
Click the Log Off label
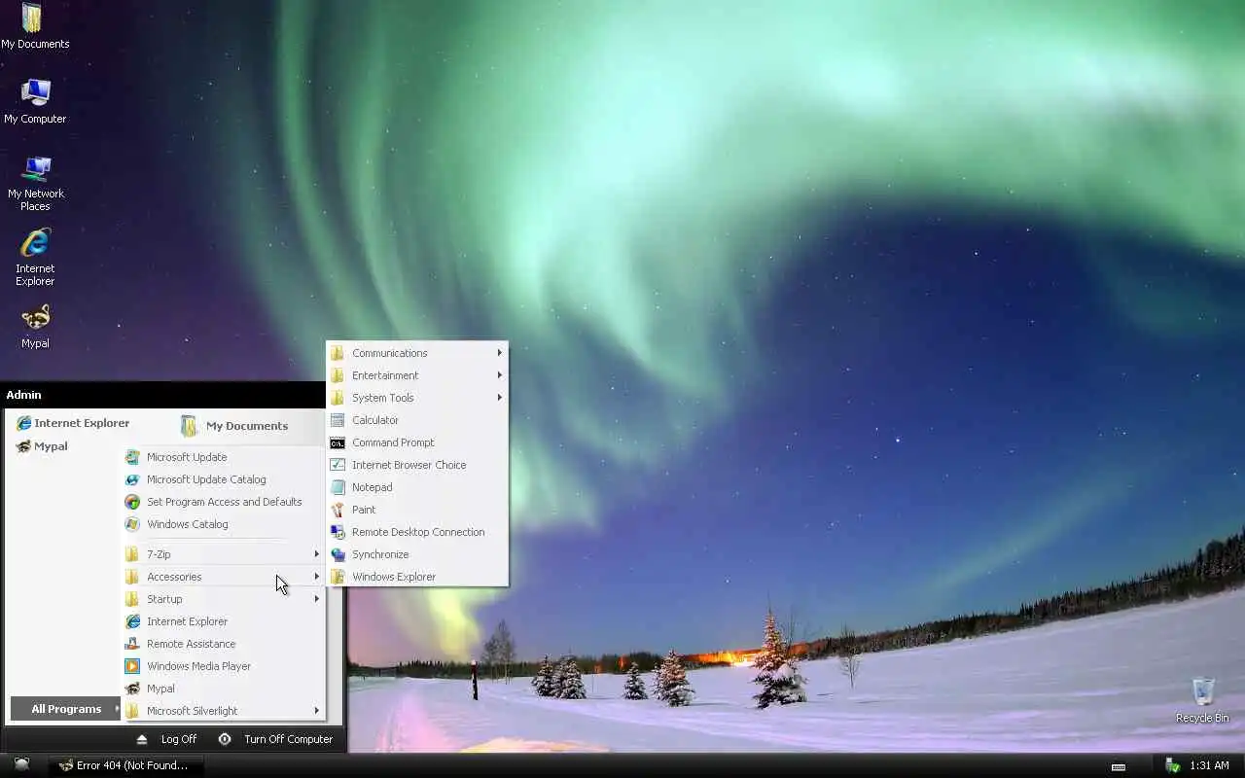click(179, 739)
